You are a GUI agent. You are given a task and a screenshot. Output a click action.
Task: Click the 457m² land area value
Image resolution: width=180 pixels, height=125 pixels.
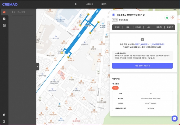151,103
